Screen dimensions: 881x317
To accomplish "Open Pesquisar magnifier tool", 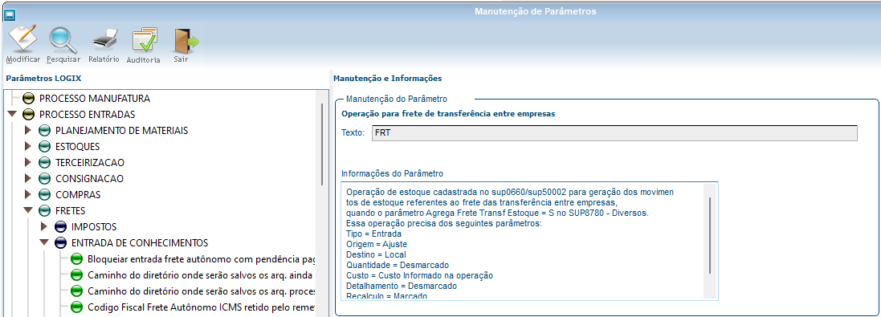I will point(63,39).
